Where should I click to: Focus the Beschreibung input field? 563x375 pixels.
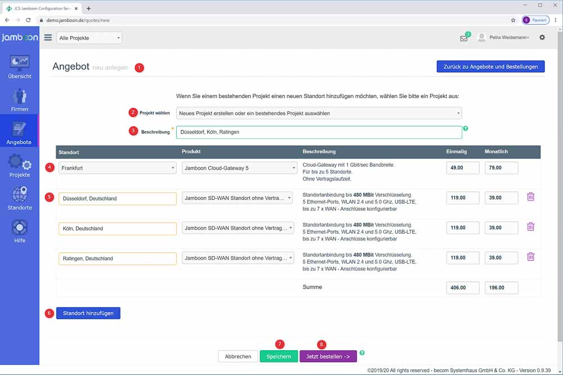(319, 132)
